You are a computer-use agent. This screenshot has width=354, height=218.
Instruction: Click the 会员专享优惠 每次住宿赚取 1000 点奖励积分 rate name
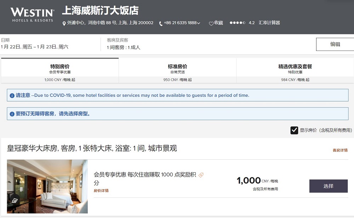(145, 178)
